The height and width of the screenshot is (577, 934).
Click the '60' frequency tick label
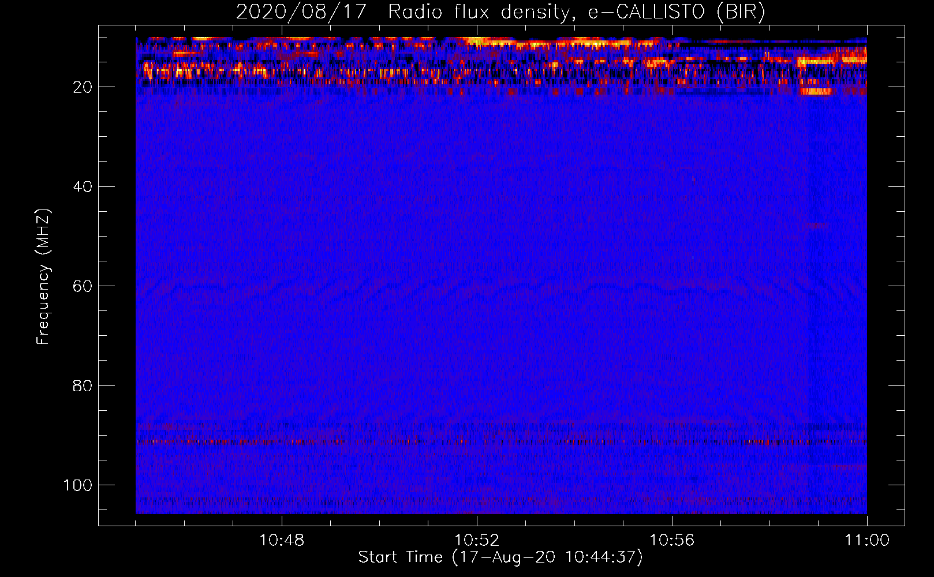83,286
